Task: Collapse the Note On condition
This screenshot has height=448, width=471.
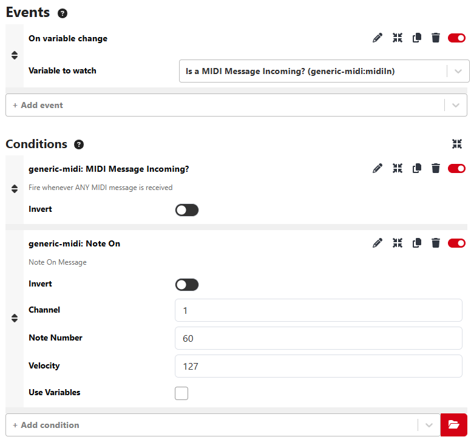Action: click(398, 243)
